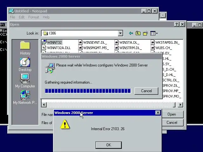Image resolution: width=203 pixels, height=152 pixels.
Task: Click the Open button in Open dialog
Action: [172, 114]
